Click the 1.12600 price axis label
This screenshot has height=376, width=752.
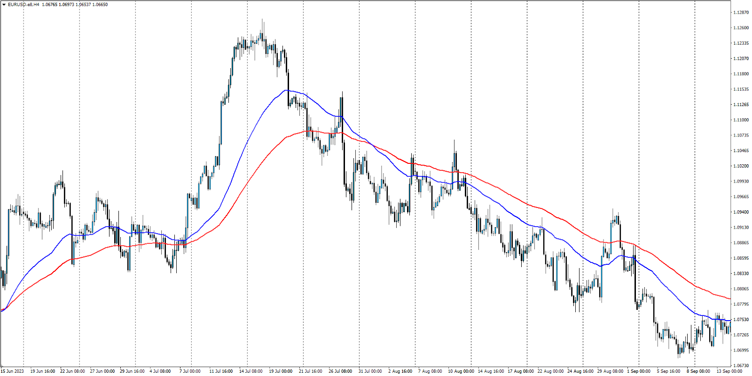(x=741, y=28)
